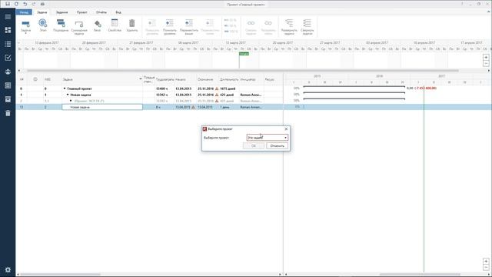
Task: Switch to the Задания ribbon tab
Action: 61,12
